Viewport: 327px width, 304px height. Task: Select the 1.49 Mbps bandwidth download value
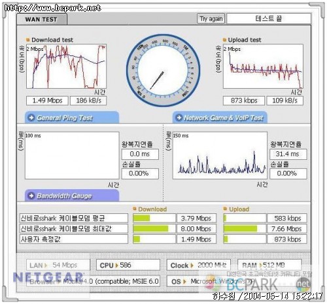196,239
